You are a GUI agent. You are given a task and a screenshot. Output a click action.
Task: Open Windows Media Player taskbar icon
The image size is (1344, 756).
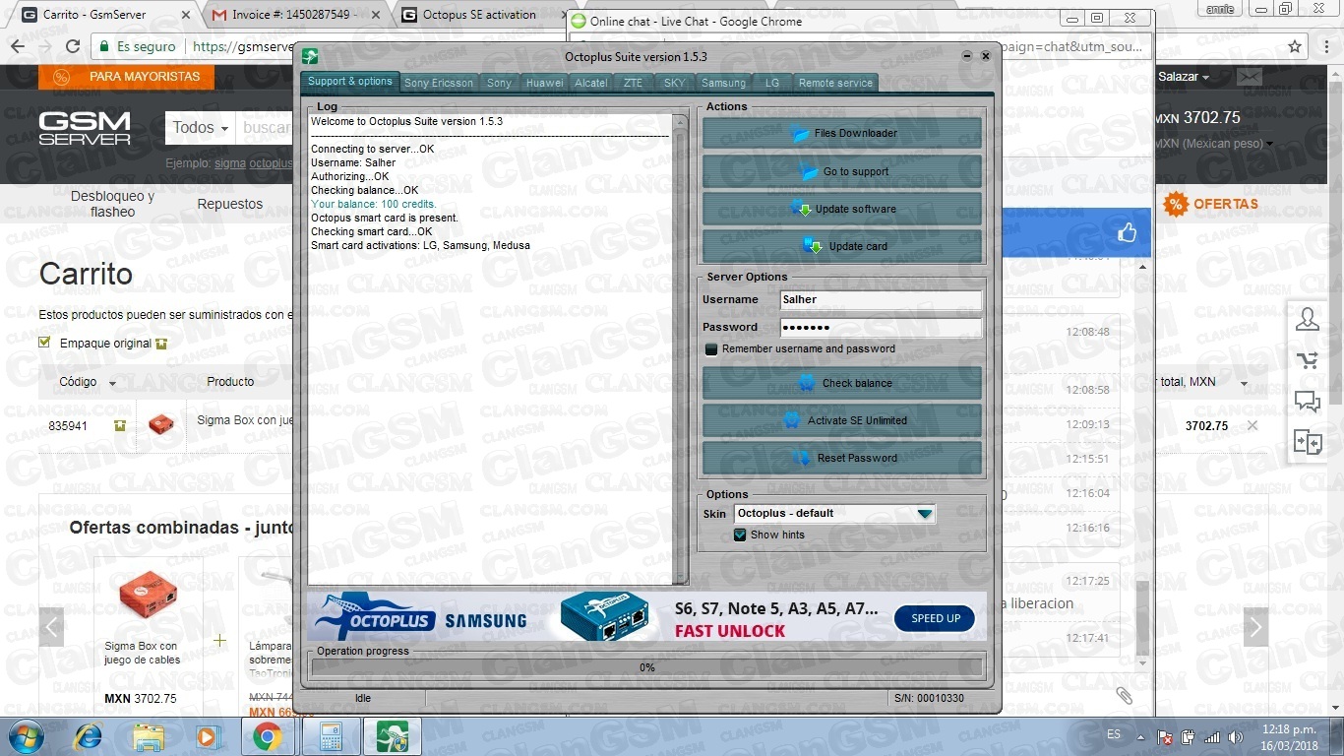207,736
